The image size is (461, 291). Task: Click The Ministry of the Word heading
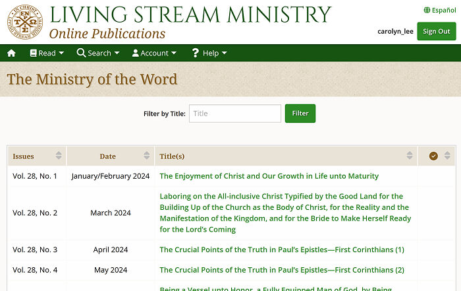click(x=92, y=79)
